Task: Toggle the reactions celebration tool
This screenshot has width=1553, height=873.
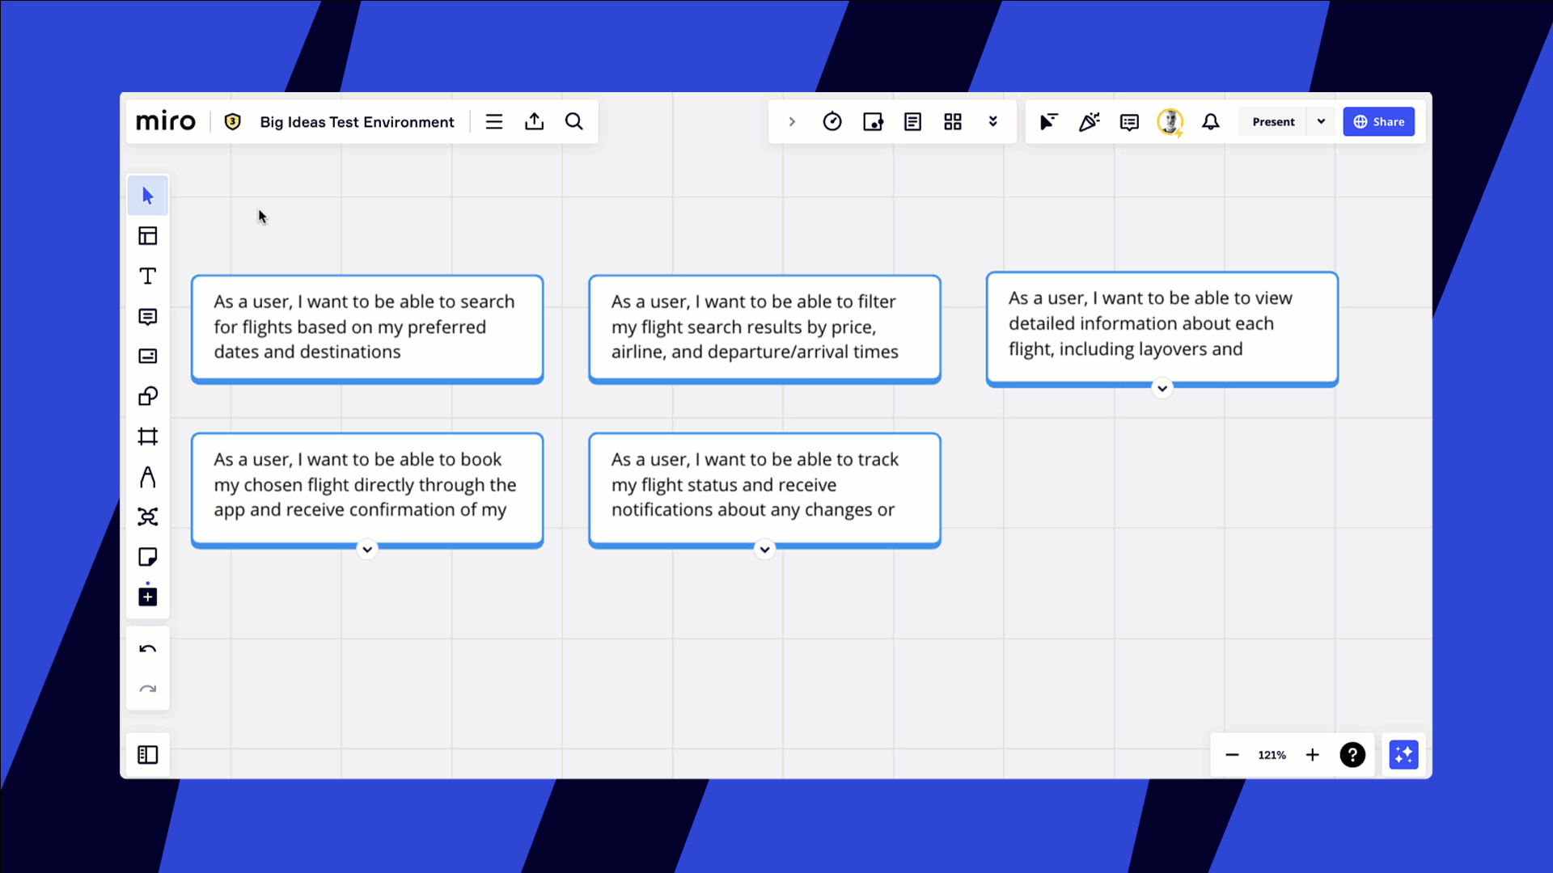Action: coord(1089,121)
